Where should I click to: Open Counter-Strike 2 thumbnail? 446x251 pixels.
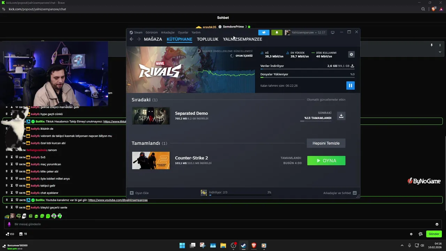click(x=151, y=160)
